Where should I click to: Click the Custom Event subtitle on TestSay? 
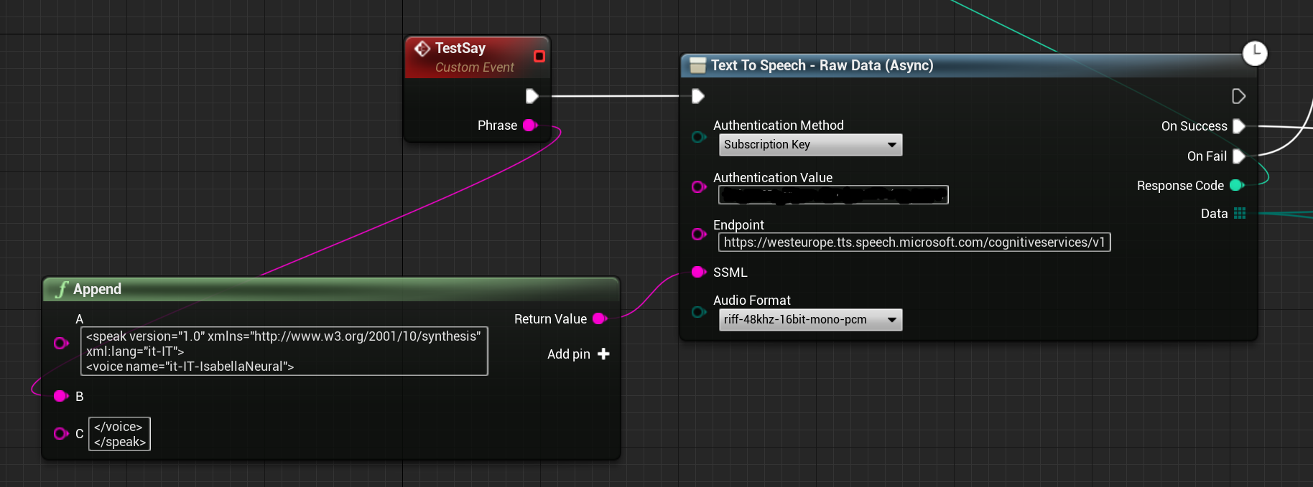[475, 67]
